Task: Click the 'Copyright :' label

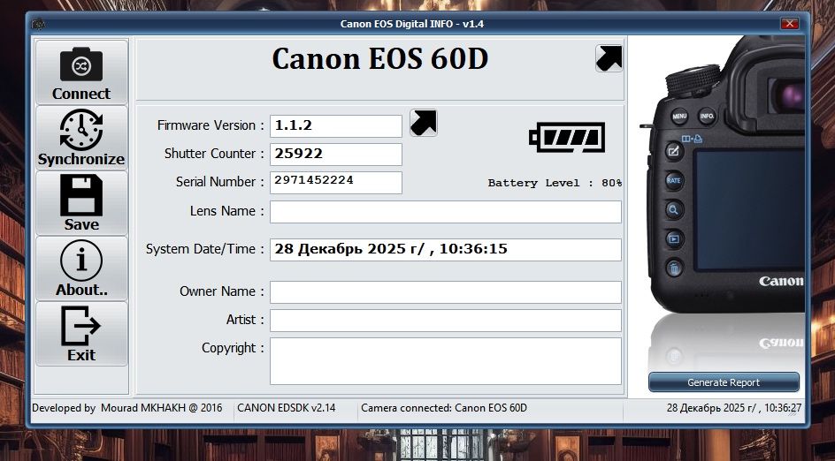Action: click(233, 348)
